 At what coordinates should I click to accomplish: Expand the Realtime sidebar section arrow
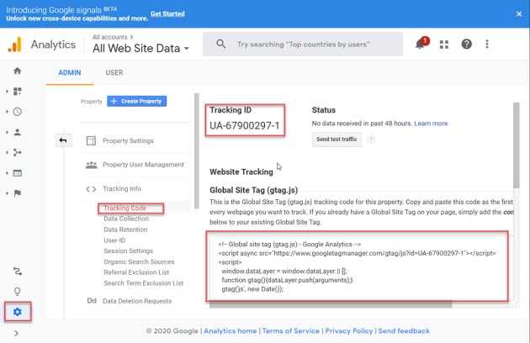[7, 112]
